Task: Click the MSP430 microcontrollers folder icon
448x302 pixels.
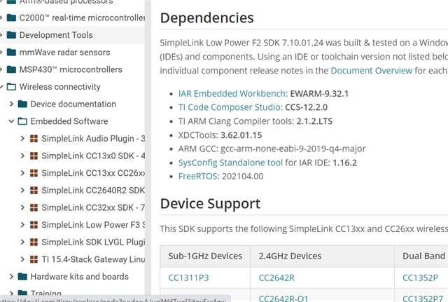Action: point(11,70)
